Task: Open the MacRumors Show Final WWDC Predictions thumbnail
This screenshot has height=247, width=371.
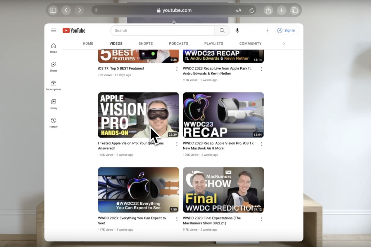Action: [223, 190]
